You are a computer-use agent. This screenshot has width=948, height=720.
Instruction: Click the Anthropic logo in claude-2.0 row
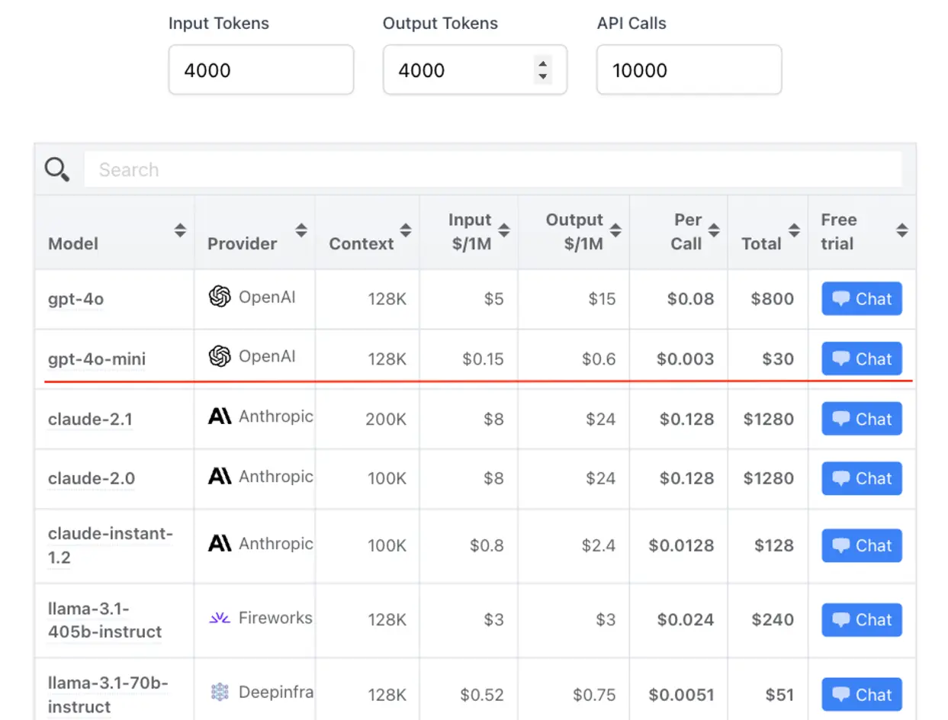point(220,476)
